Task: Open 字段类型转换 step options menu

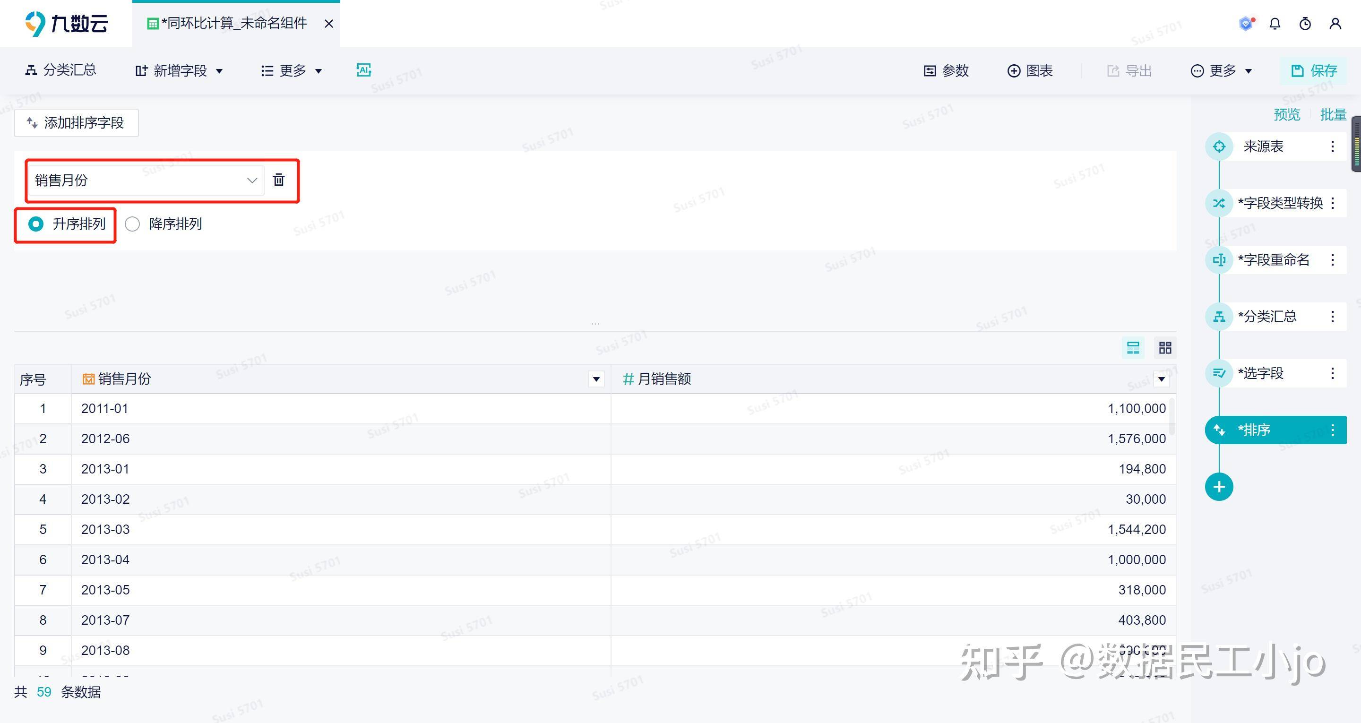Action: pos(1333,203)
